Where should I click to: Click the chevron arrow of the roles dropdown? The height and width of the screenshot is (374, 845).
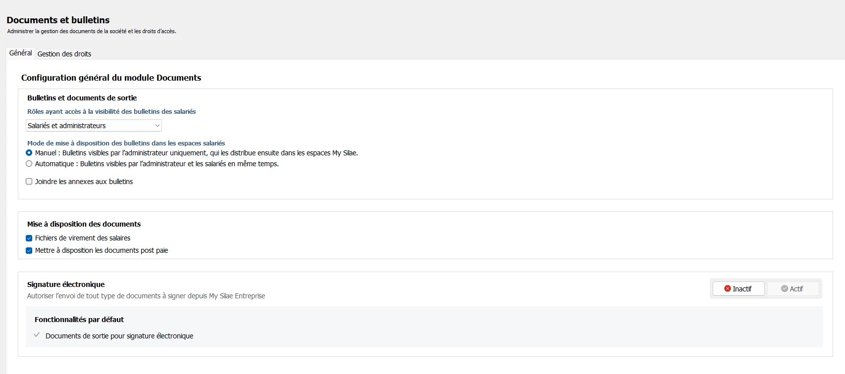(x=157, y=126)
